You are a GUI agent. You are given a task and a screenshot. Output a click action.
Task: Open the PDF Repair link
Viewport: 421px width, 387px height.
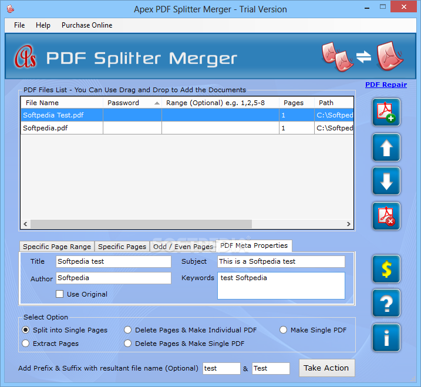click(386, 85)
